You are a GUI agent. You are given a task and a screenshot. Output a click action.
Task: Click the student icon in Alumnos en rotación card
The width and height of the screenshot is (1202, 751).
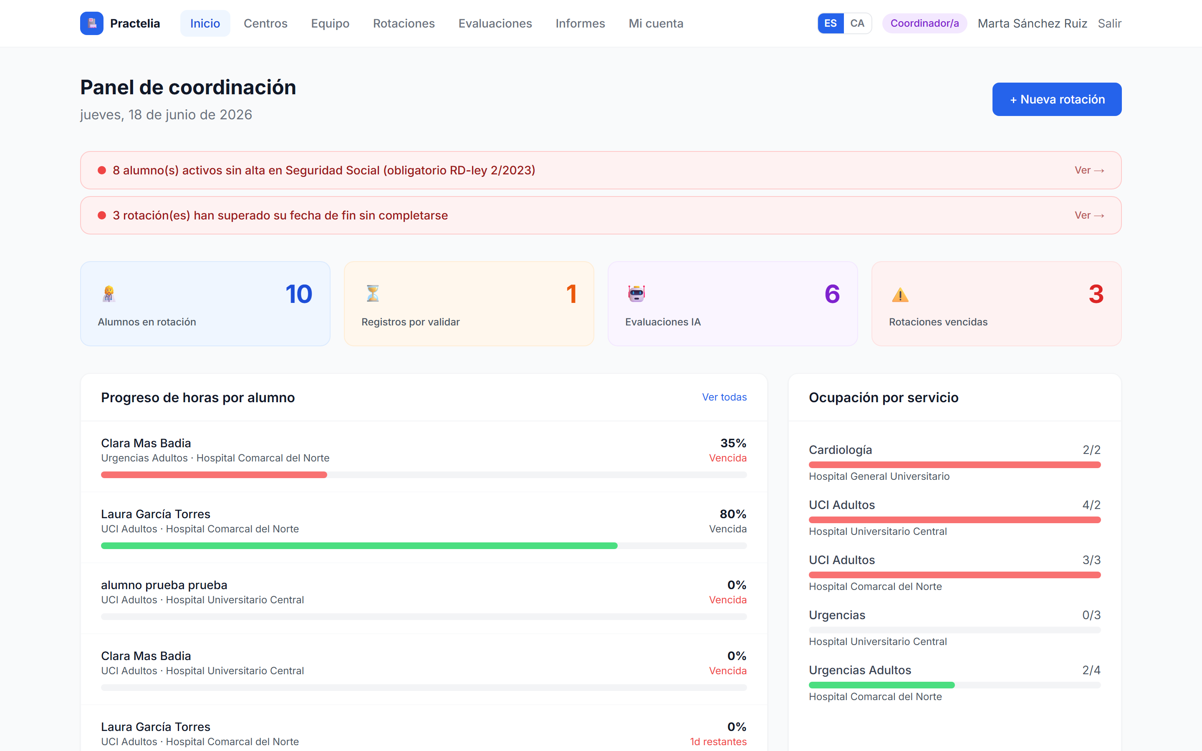109,294
